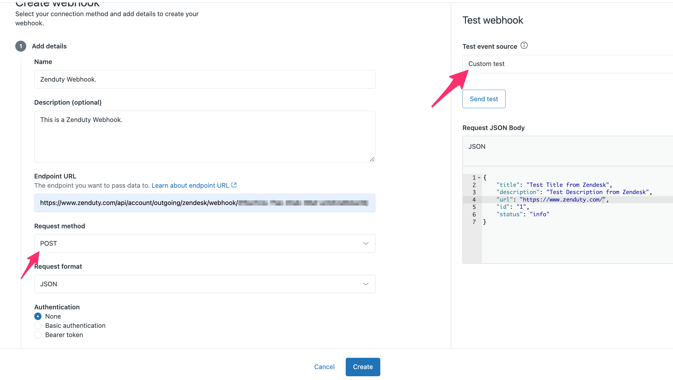
Task: Click the Endpoint URL input field
Action: 205,203
